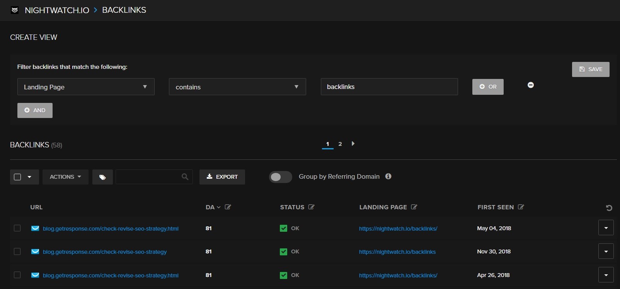Click the EXPORT button
This screenshot has width=620, height=289.
pyautogui.click(x=222, y=177)
